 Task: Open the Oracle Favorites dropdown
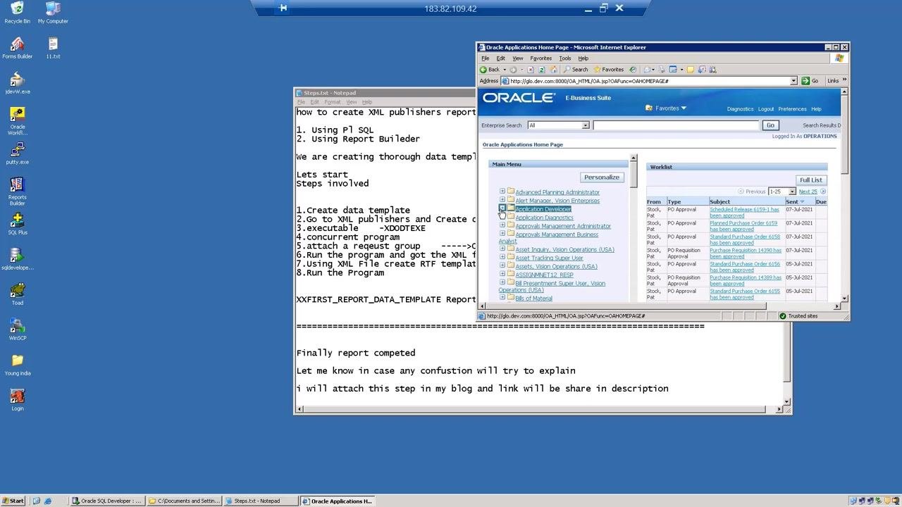click(x=665, y=108)
